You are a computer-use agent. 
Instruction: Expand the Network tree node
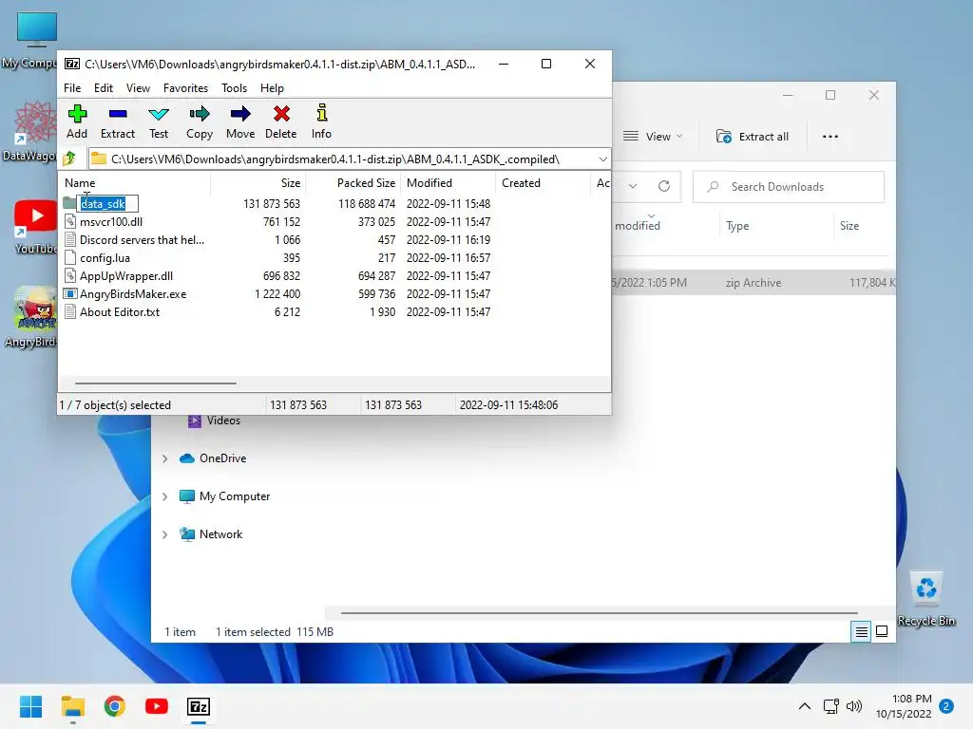click(x=165, y=534)
